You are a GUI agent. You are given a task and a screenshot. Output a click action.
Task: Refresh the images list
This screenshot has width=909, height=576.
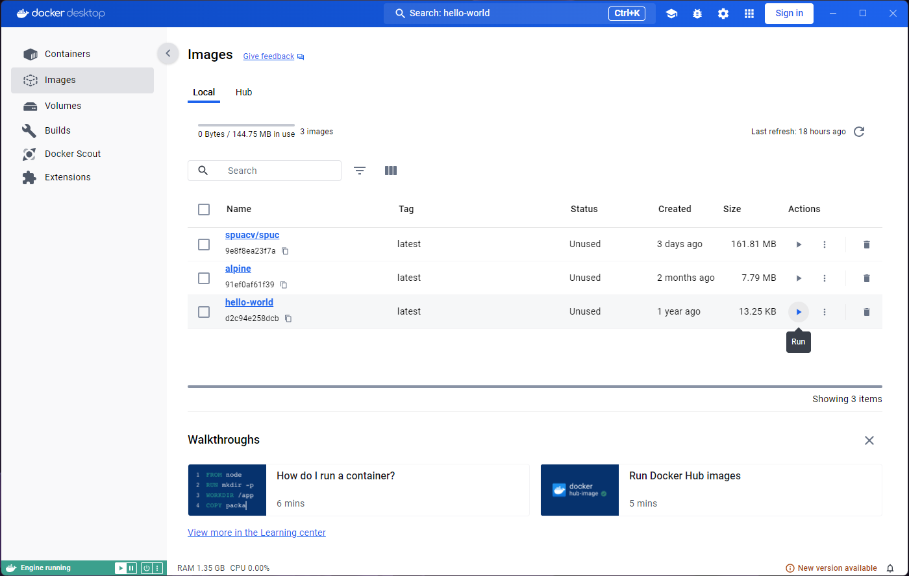[859, 132]
